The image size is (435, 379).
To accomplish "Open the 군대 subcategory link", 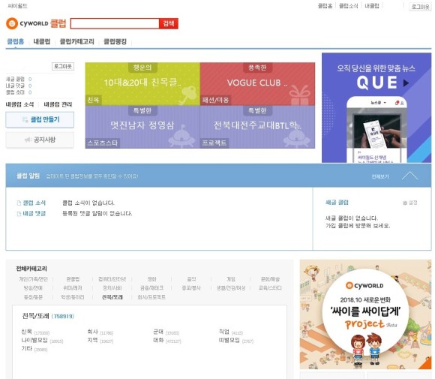I will point(158,332).
